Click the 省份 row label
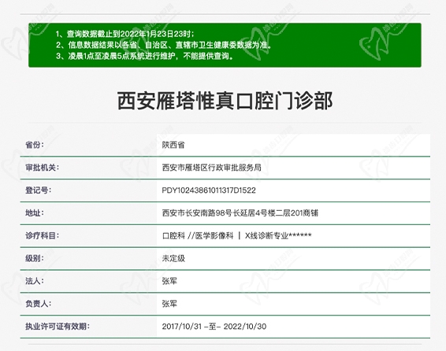The height and width of the screenshot is (351, 446). click(35, 145)
